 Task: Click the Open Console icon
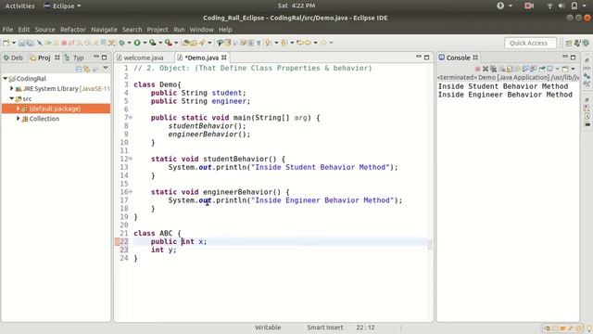565,69
